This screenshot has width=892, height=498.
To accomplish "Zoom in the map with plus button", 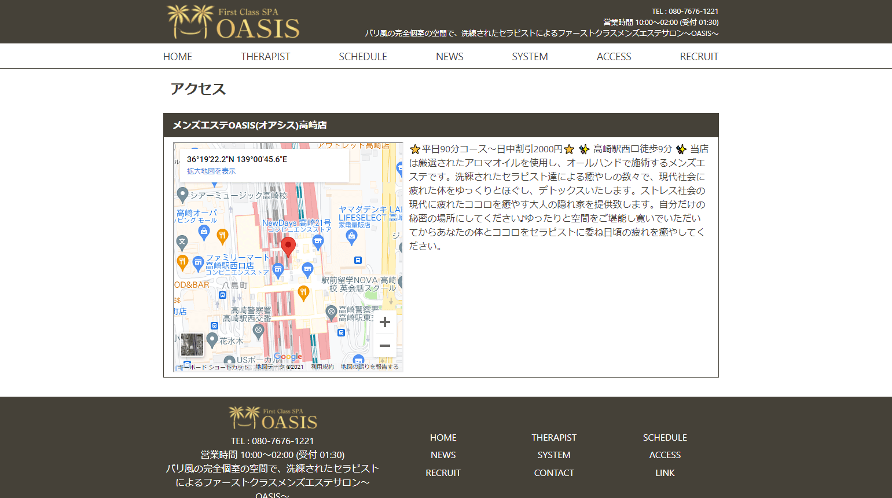I will click(384, 322).
